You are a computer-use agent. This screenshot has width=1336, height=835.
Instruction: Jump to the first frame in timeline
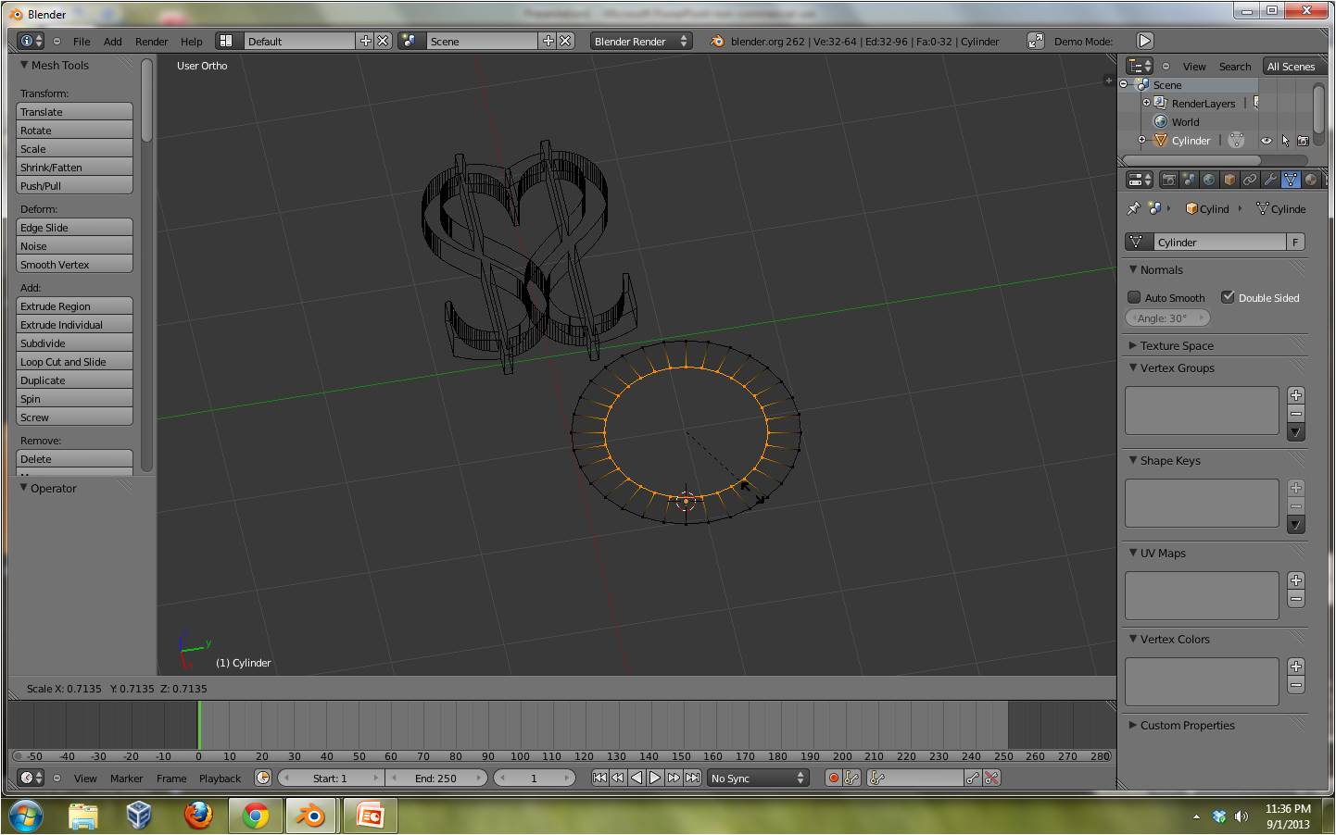click(599, 778)
